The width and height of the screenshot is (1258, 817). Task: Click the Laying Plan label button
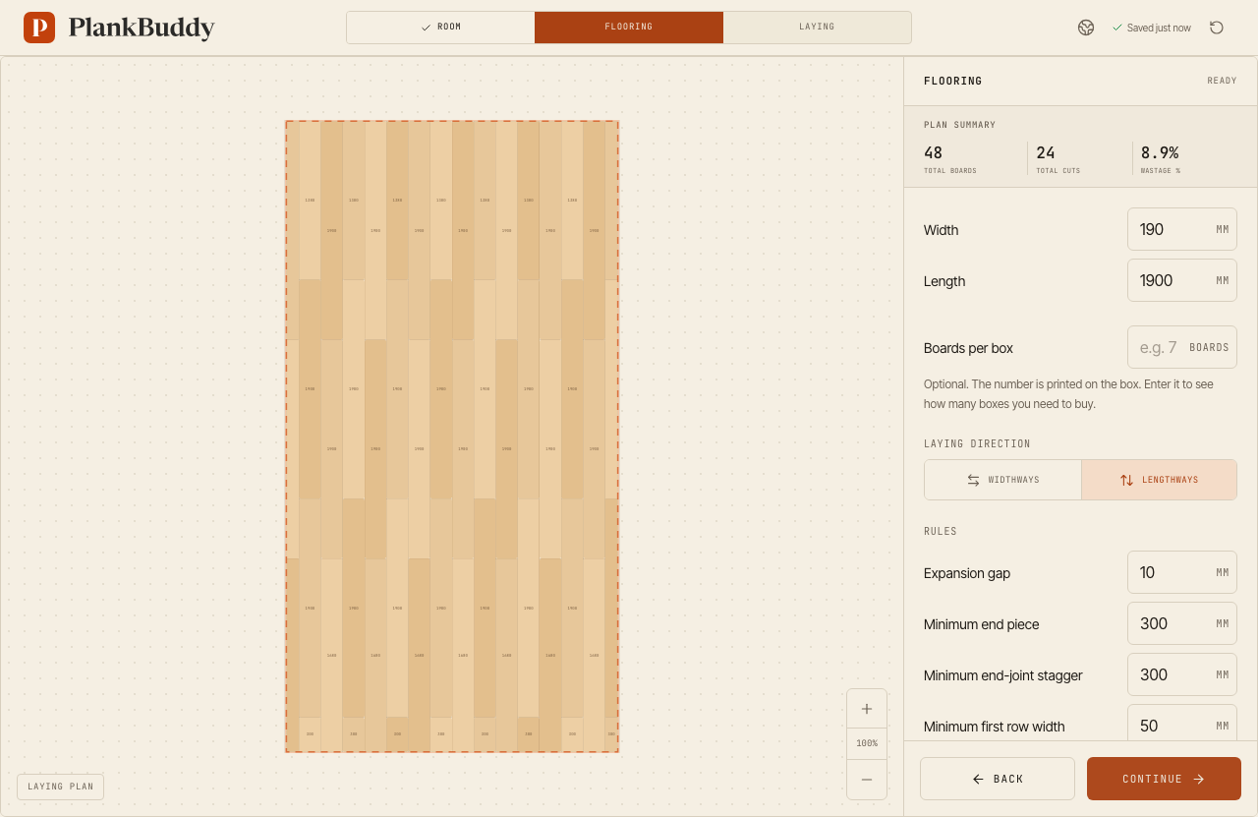[x=60, y=787]
